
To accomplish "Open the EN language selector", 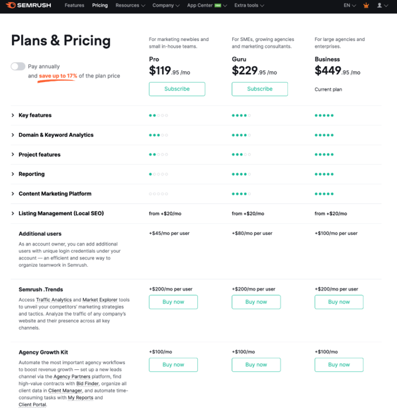I will 349,5.
